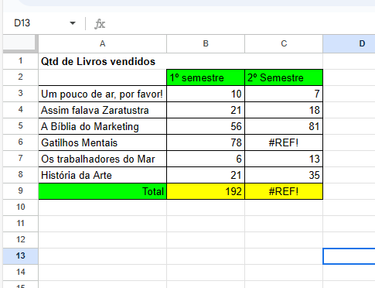
Task: Select row 13 header
Action: [x=20, y=256]
